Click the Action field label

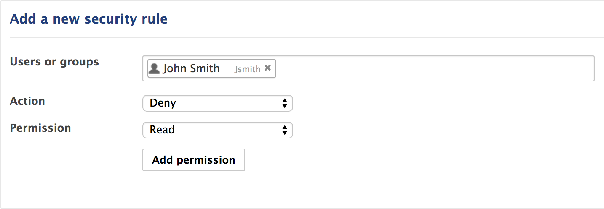tap(27, 101)
